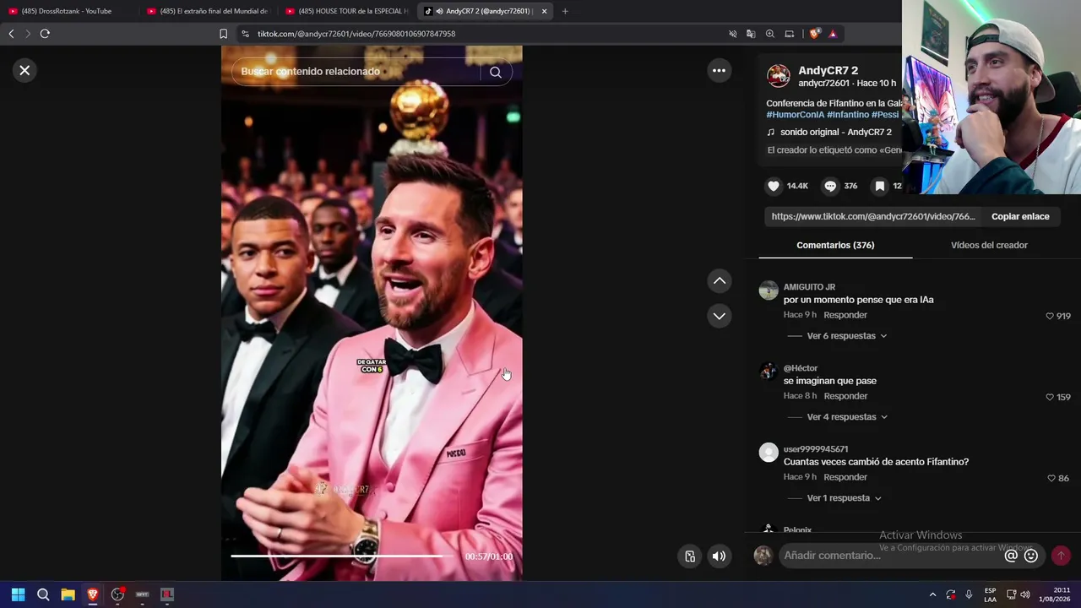
Task: Open the AndyCR7 2 username link
Action: 828,70
